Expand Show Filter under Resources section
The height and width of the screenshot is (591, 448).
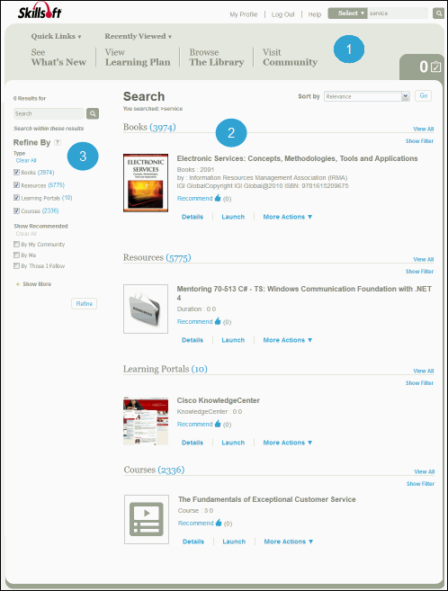(x=419, y=272)
